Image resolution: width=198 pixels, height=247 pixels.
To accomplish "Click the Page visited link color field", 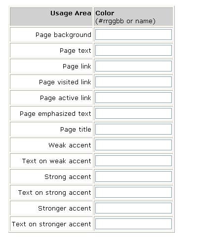I will 133,82.
